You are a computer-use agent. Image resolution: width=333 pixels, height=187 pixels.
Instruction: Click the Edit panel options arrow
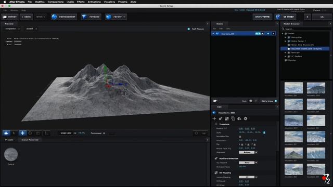277,107
